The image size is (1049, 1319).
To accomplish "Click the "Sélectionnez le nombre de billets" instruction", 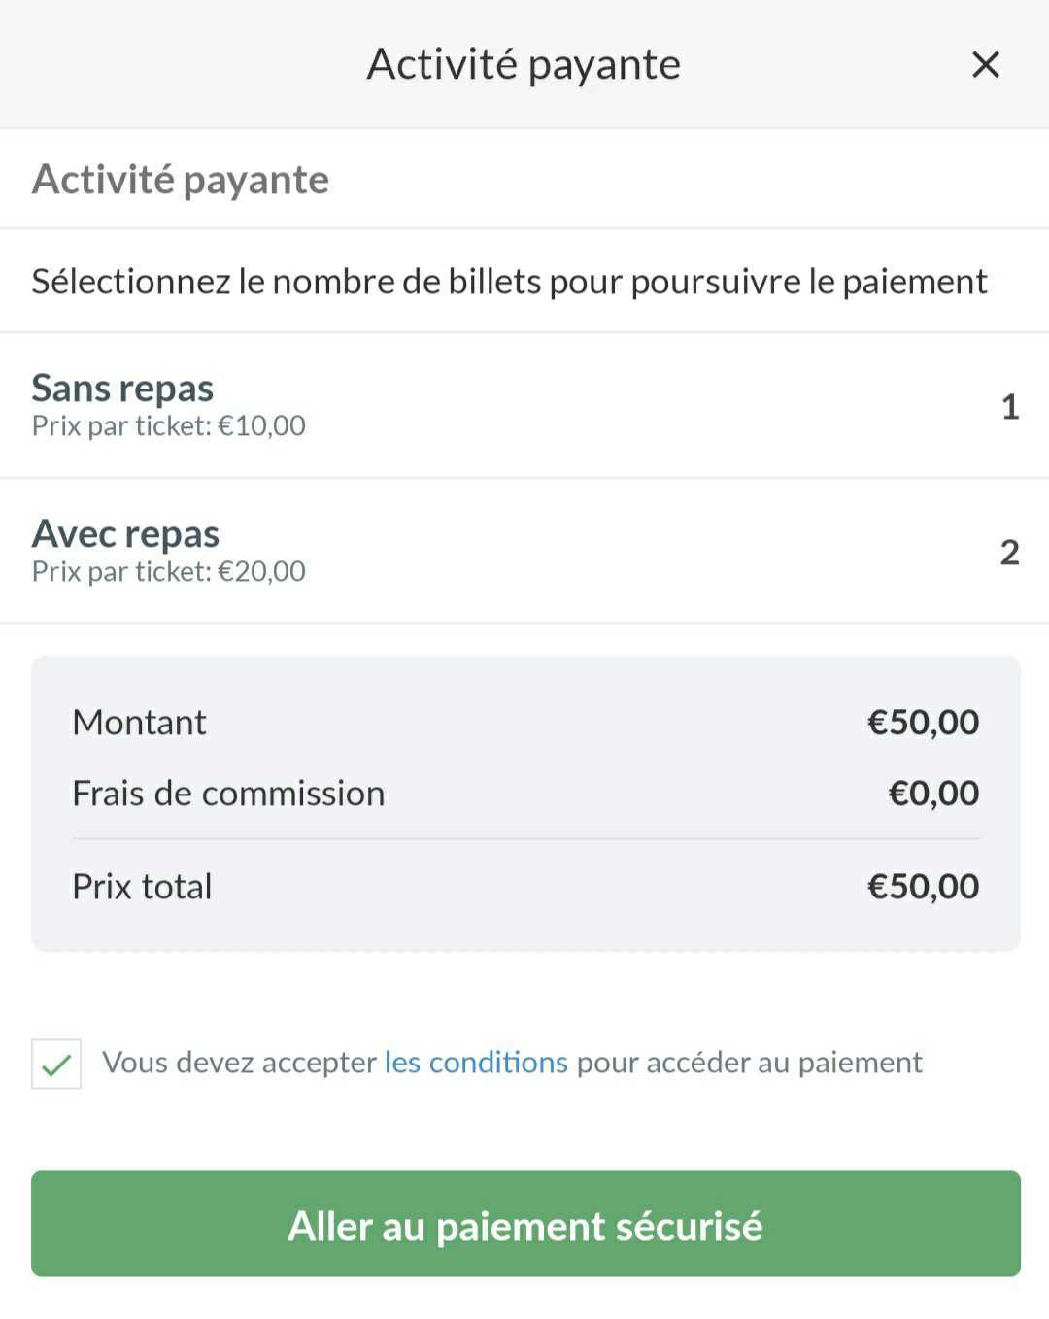I will click(509, 282).
